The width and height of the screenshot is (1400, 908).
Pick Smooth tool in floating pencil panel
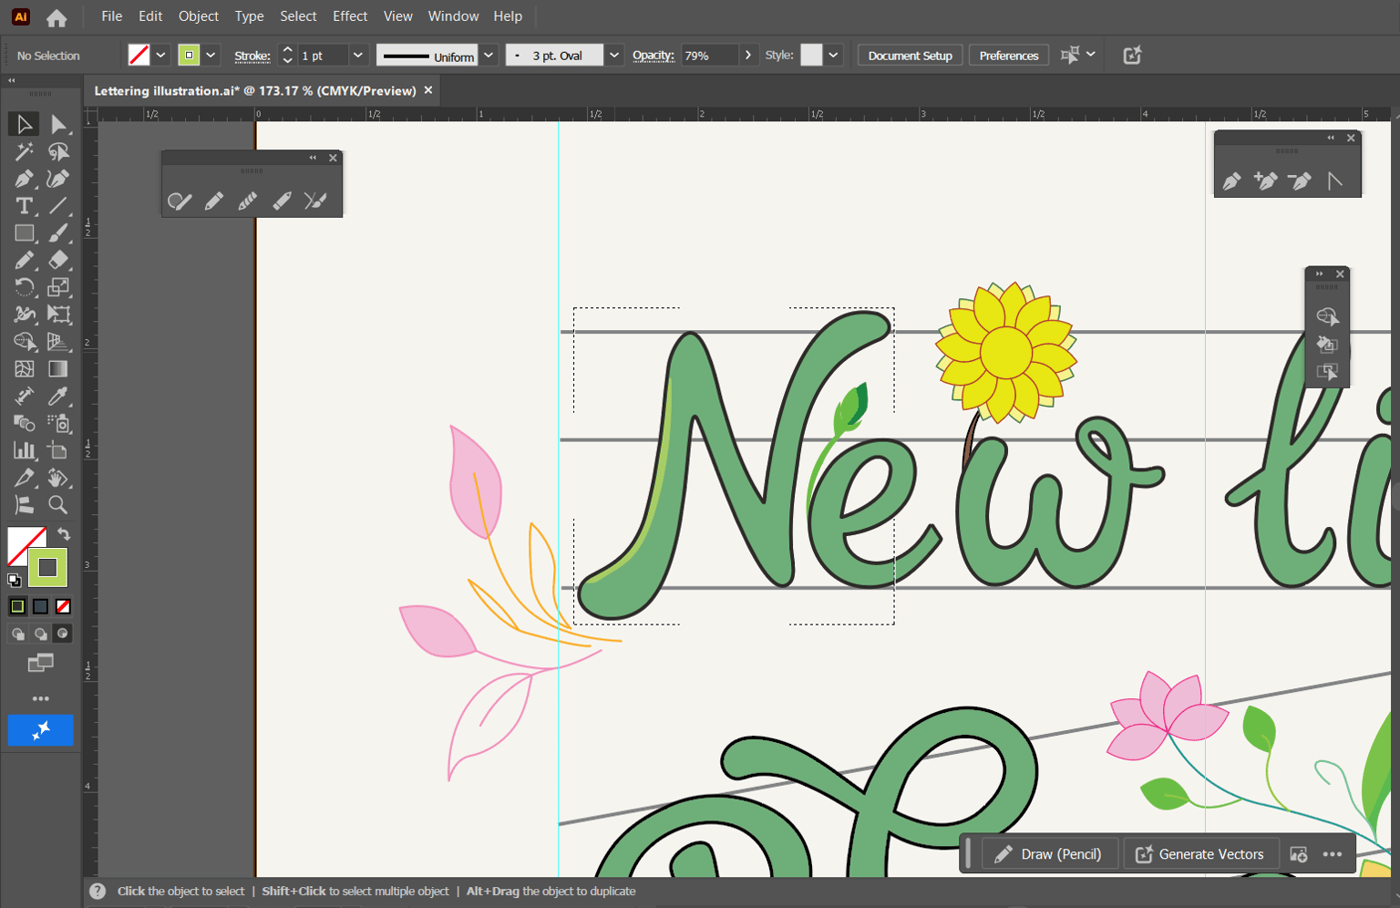click(x=248, y=201)
